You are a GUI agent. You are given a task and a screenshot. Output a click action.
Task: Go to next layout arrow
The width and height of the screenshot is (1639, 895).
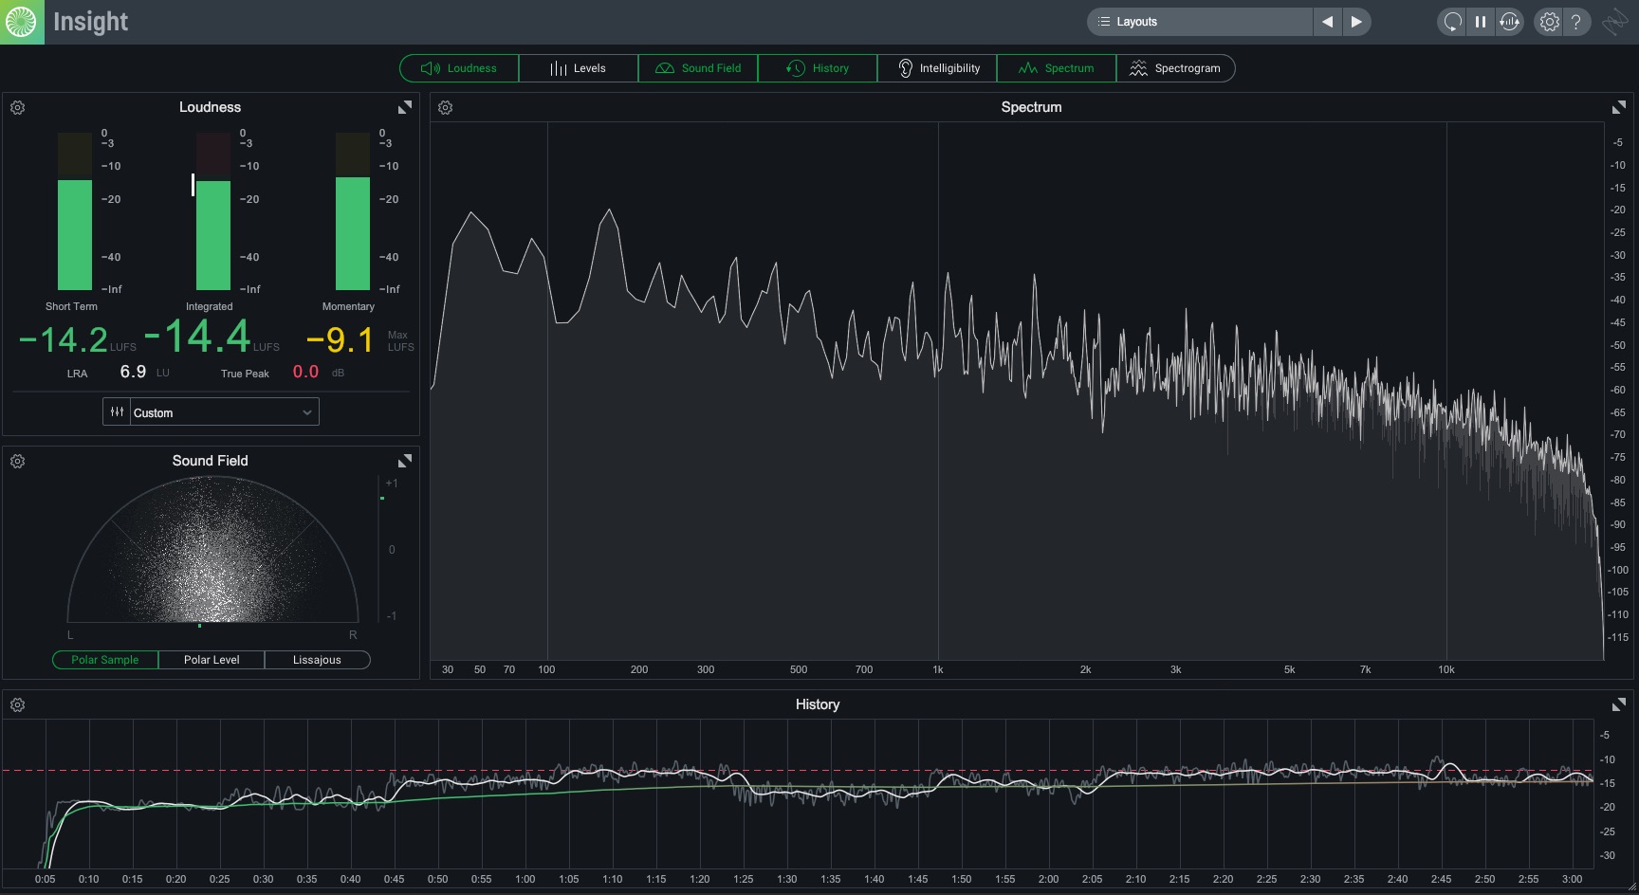pyautogui.click(x=1356, y=22)
